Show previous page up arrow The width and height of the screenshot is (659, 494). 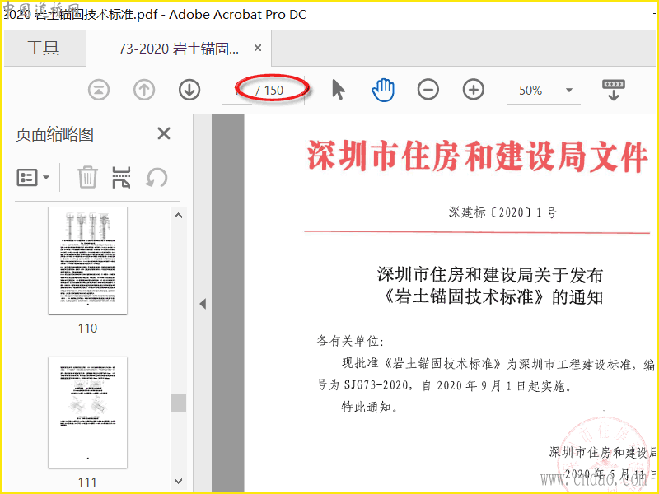pyautogui.click(x=144, y=90)
